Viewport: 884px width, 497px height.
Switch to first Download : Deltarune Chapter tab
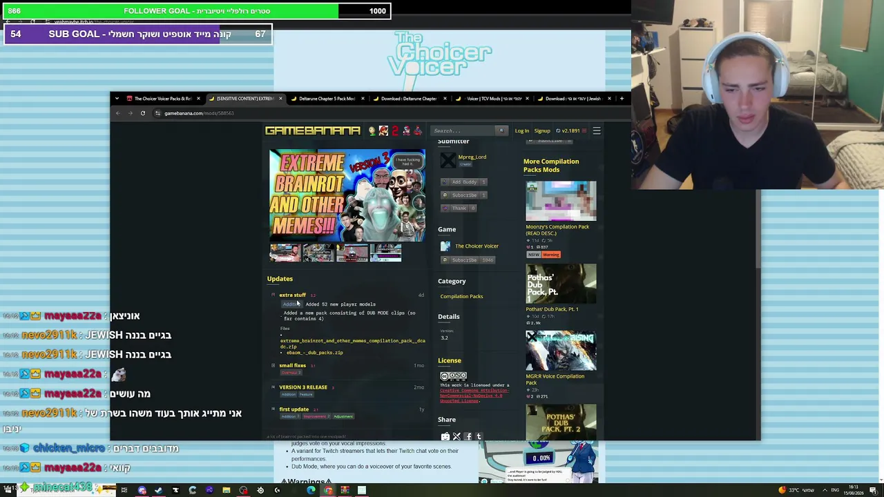[410, 99]
